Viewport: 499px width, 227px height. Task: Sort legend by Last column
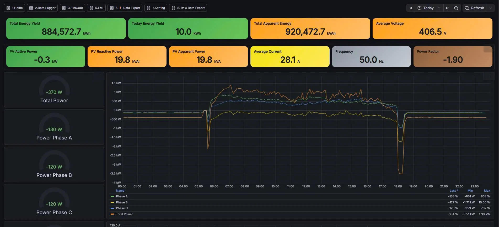coord(454,191)
